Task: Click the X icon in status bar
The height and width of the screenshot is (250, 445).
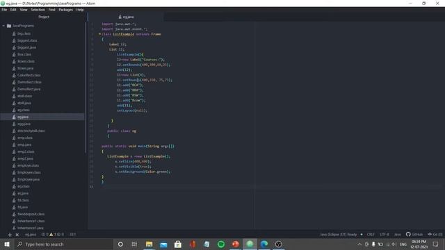Action: click(17, 235)
